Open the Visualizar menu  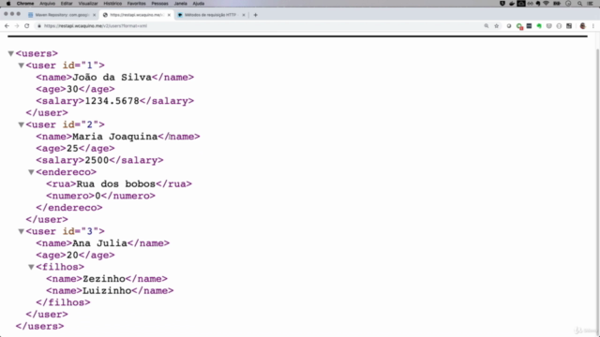88,4
